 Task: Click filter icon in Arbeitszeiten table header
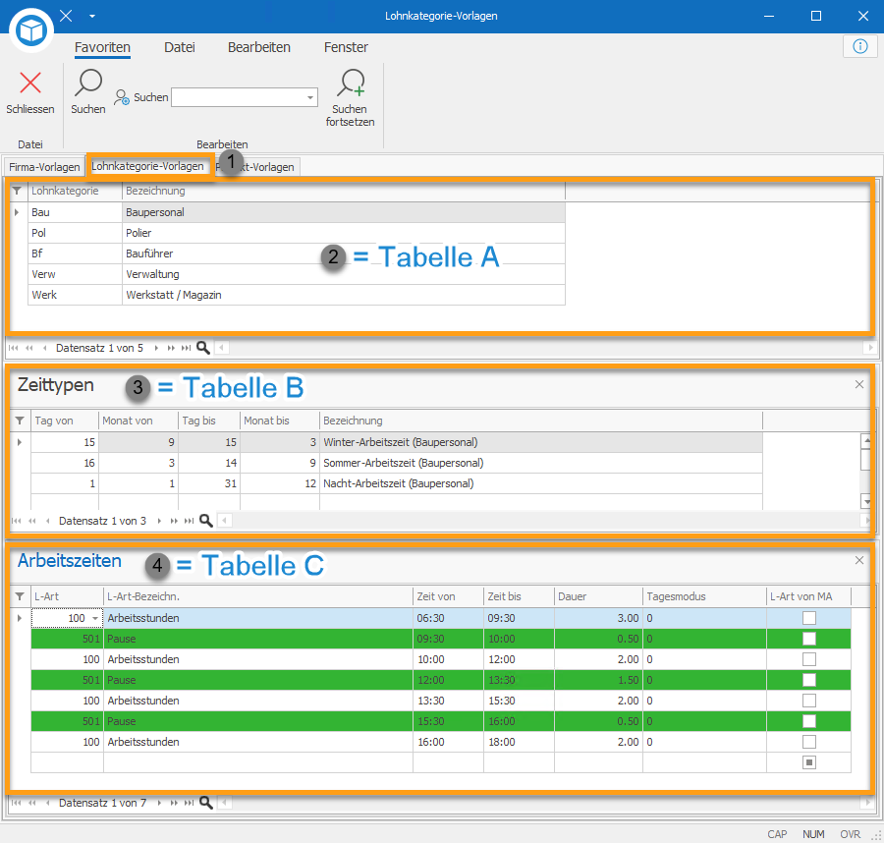click(x=20, y=596)
